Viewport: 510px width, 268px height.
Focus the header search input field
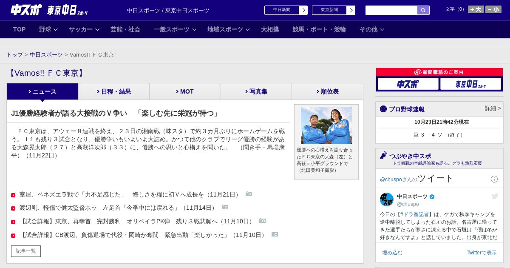(391, 10)
